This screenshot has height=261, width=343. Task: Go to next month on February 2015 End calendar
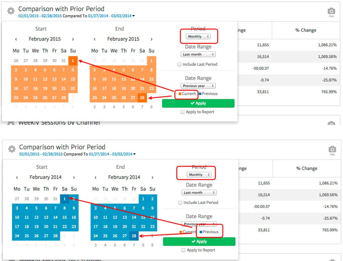pyautogui.click(x=151, y=39)
